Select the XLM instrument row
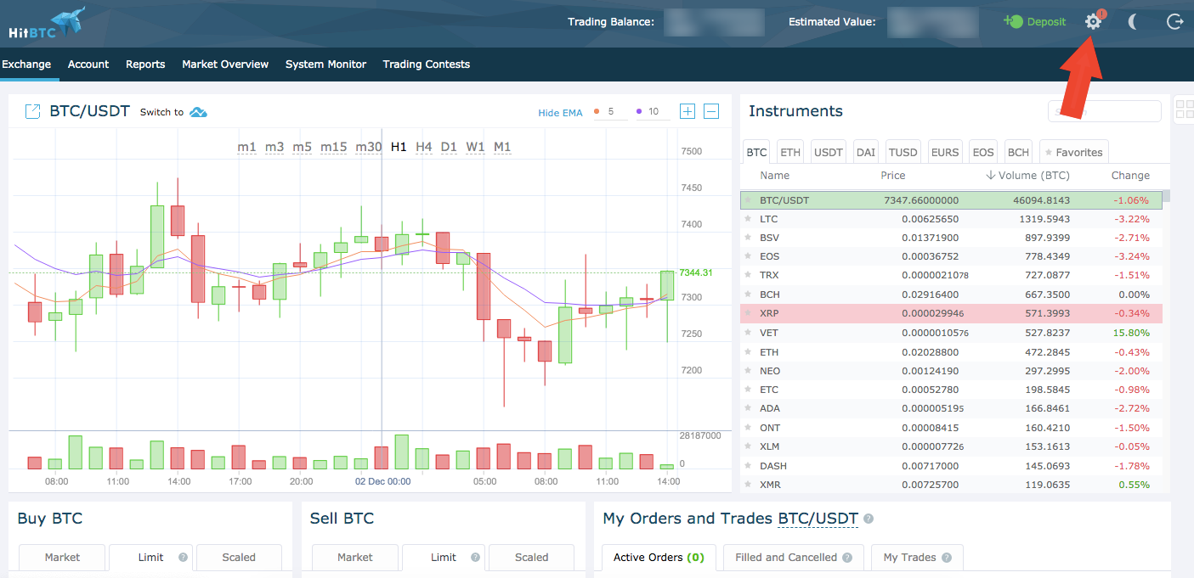The height and width of the screenshot is (578, 1194). [x=951, y=446]
